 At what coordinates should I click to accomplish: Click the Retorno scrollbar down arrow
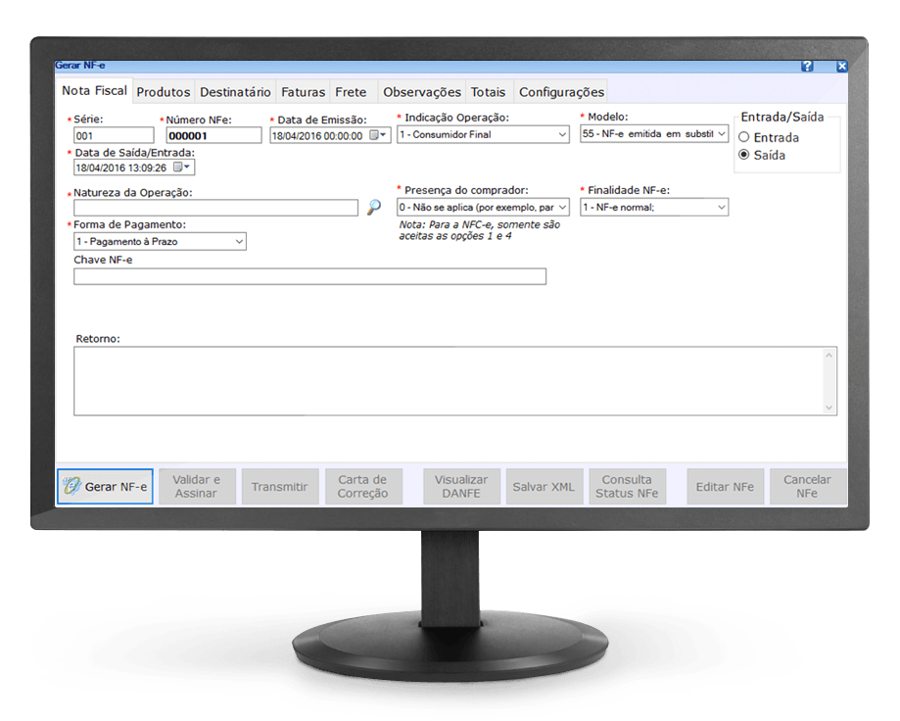(x=829, y=407)
